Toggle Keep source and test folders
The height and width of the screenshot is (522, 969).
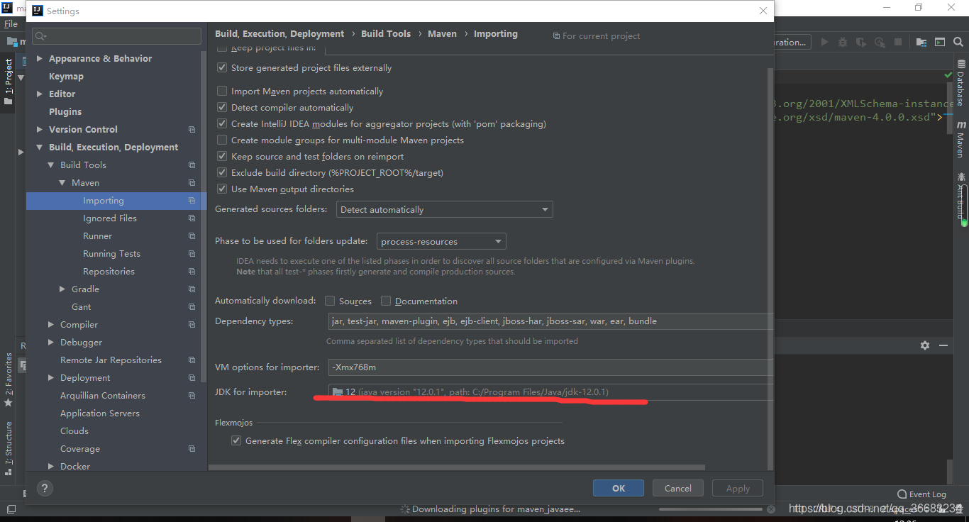tap(223, 157)
